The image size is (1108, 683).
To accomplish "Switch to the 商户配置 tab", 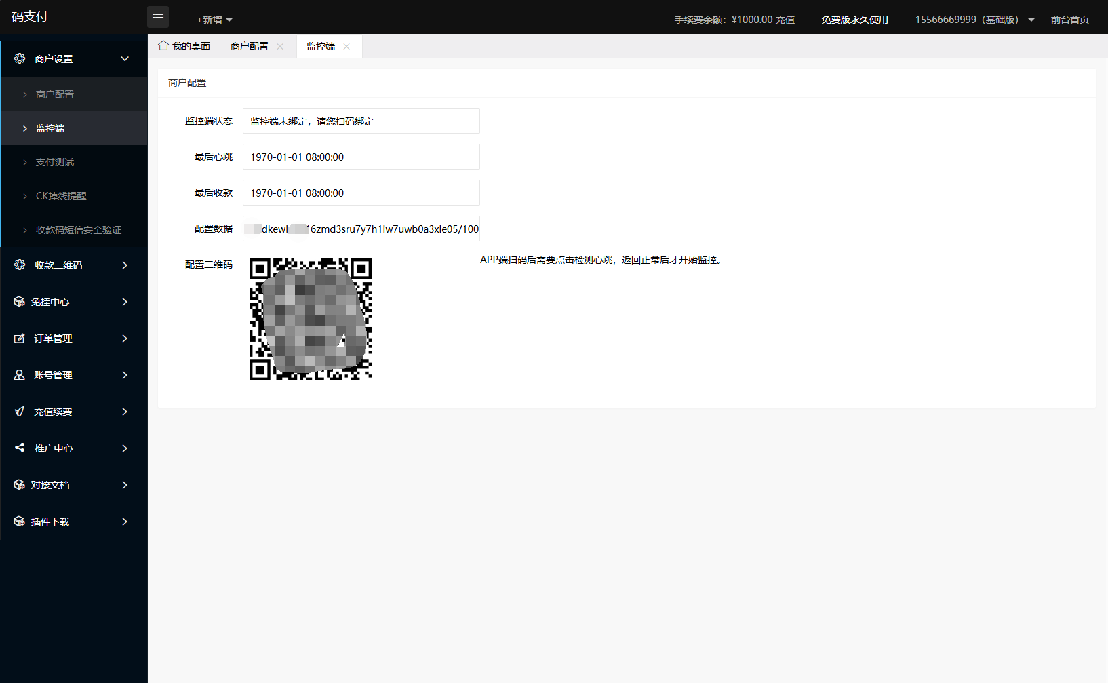I will pos(250,46).
